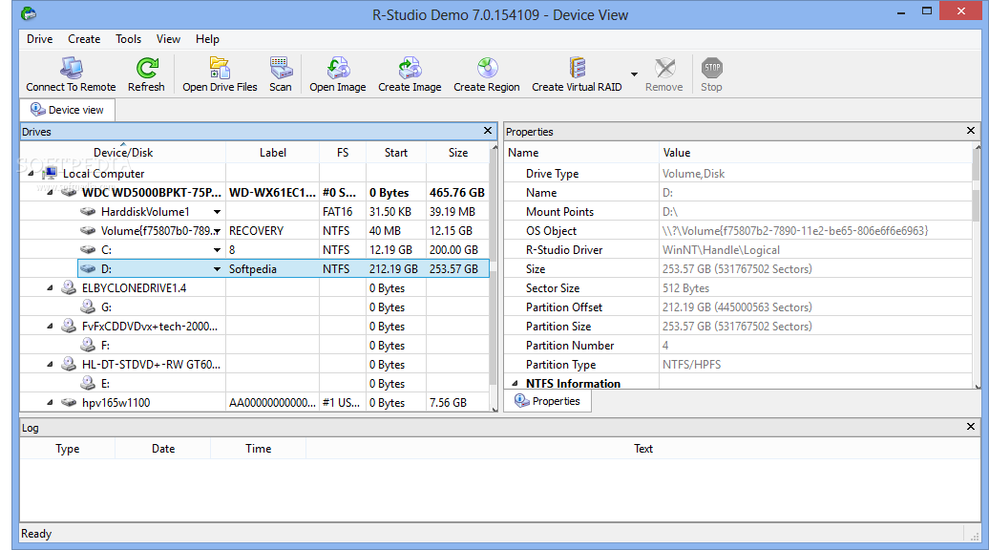Click the Drive Type value Volume,Disk
This screenshot has height=550, width=989.
(x=693, y=174)
